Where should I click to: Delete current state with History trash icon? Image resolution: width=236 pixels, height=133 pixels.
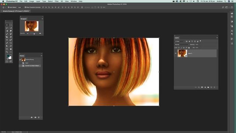click(39, 117)
